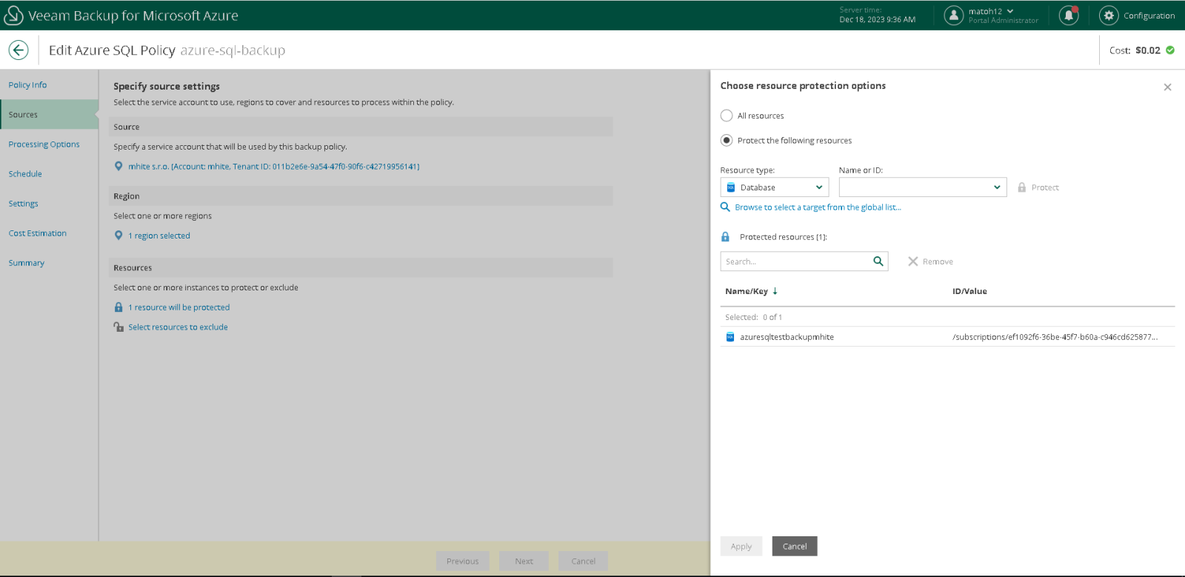Click Cancel in the protection options panel
Viewport: 1185px width, 577px height.
pyautogui.click(x=795, y=547)
